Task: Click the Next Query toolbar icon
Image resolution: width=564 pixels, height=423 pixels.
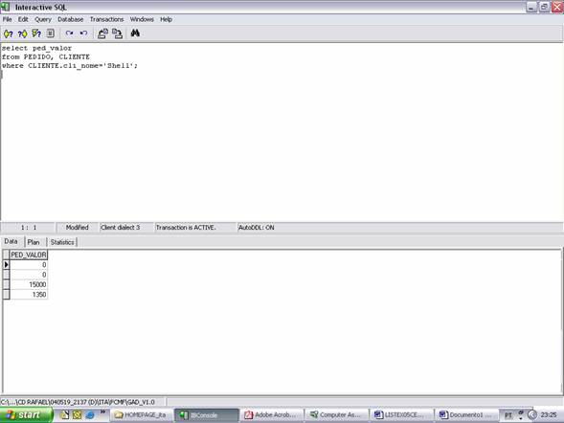Action: (23, 33)
